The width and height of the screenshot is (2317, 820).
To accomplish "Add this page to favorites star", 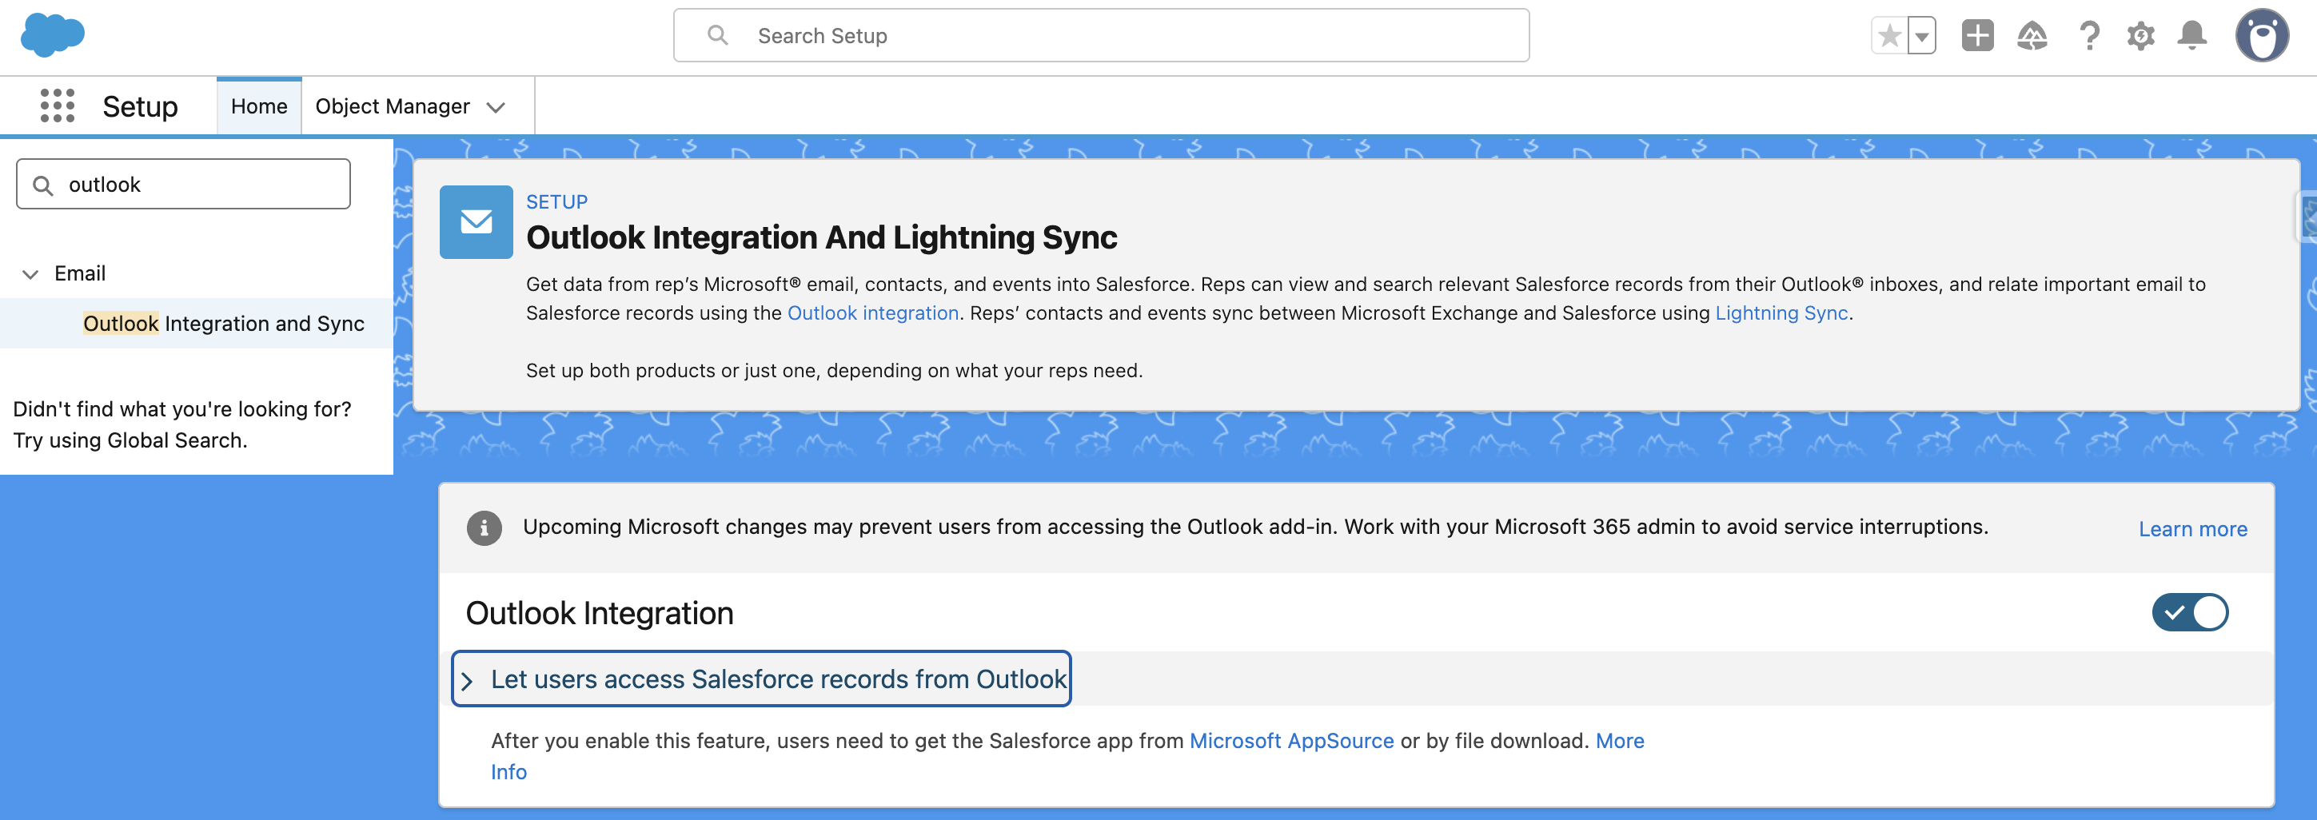I will pyautogui.click(x=1888, y=36).
